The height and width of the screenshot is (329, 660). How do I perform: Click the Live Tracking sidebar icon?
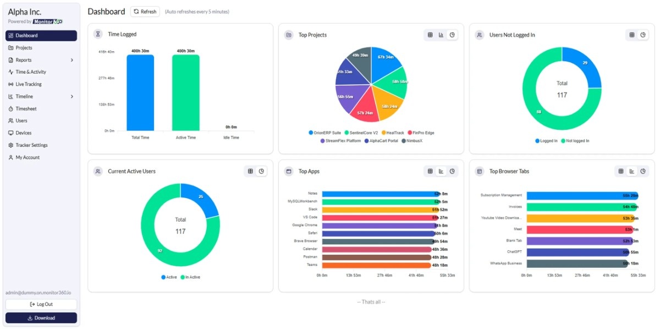click(x=10, y=84)
